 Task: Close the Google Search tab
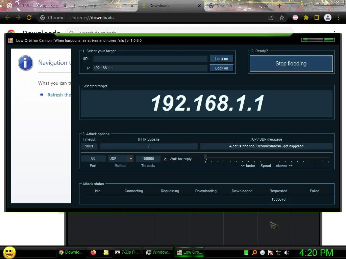(65, 6)
